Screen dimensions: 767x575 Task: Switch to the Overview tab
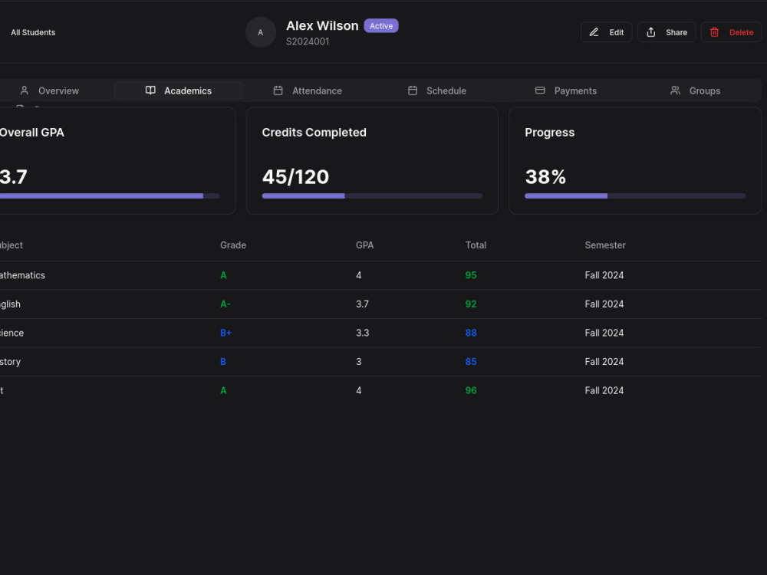tap(49, 90)
